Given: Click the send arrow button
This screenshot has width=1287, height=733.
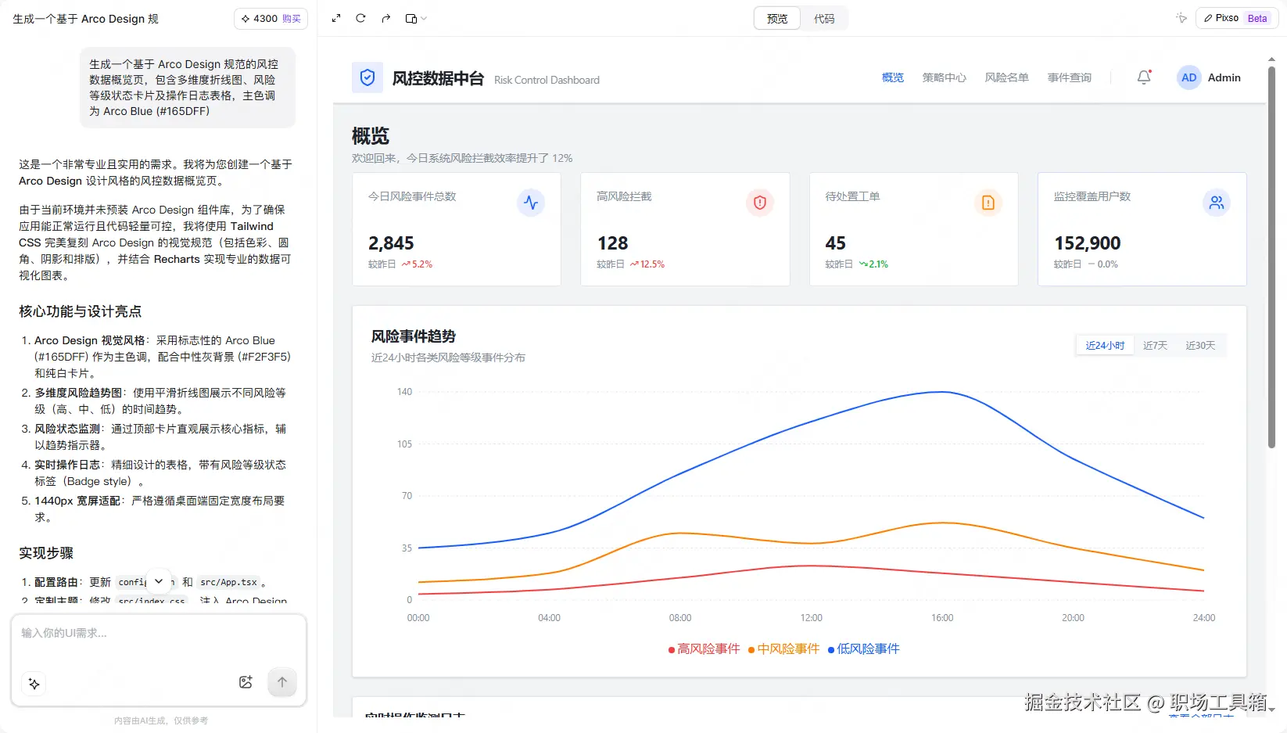Looking at the screenshot, I should coord(282,682).
